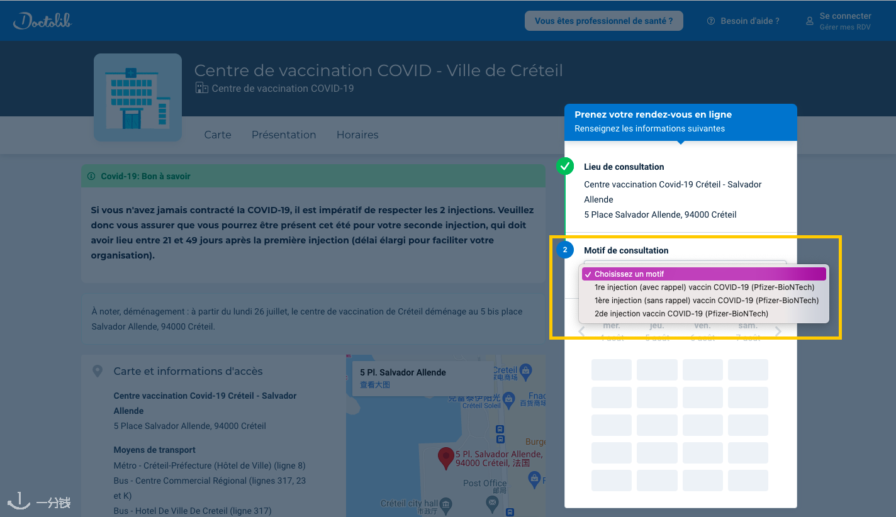Click the Lieu de consultation heading

tap(624, 167)
